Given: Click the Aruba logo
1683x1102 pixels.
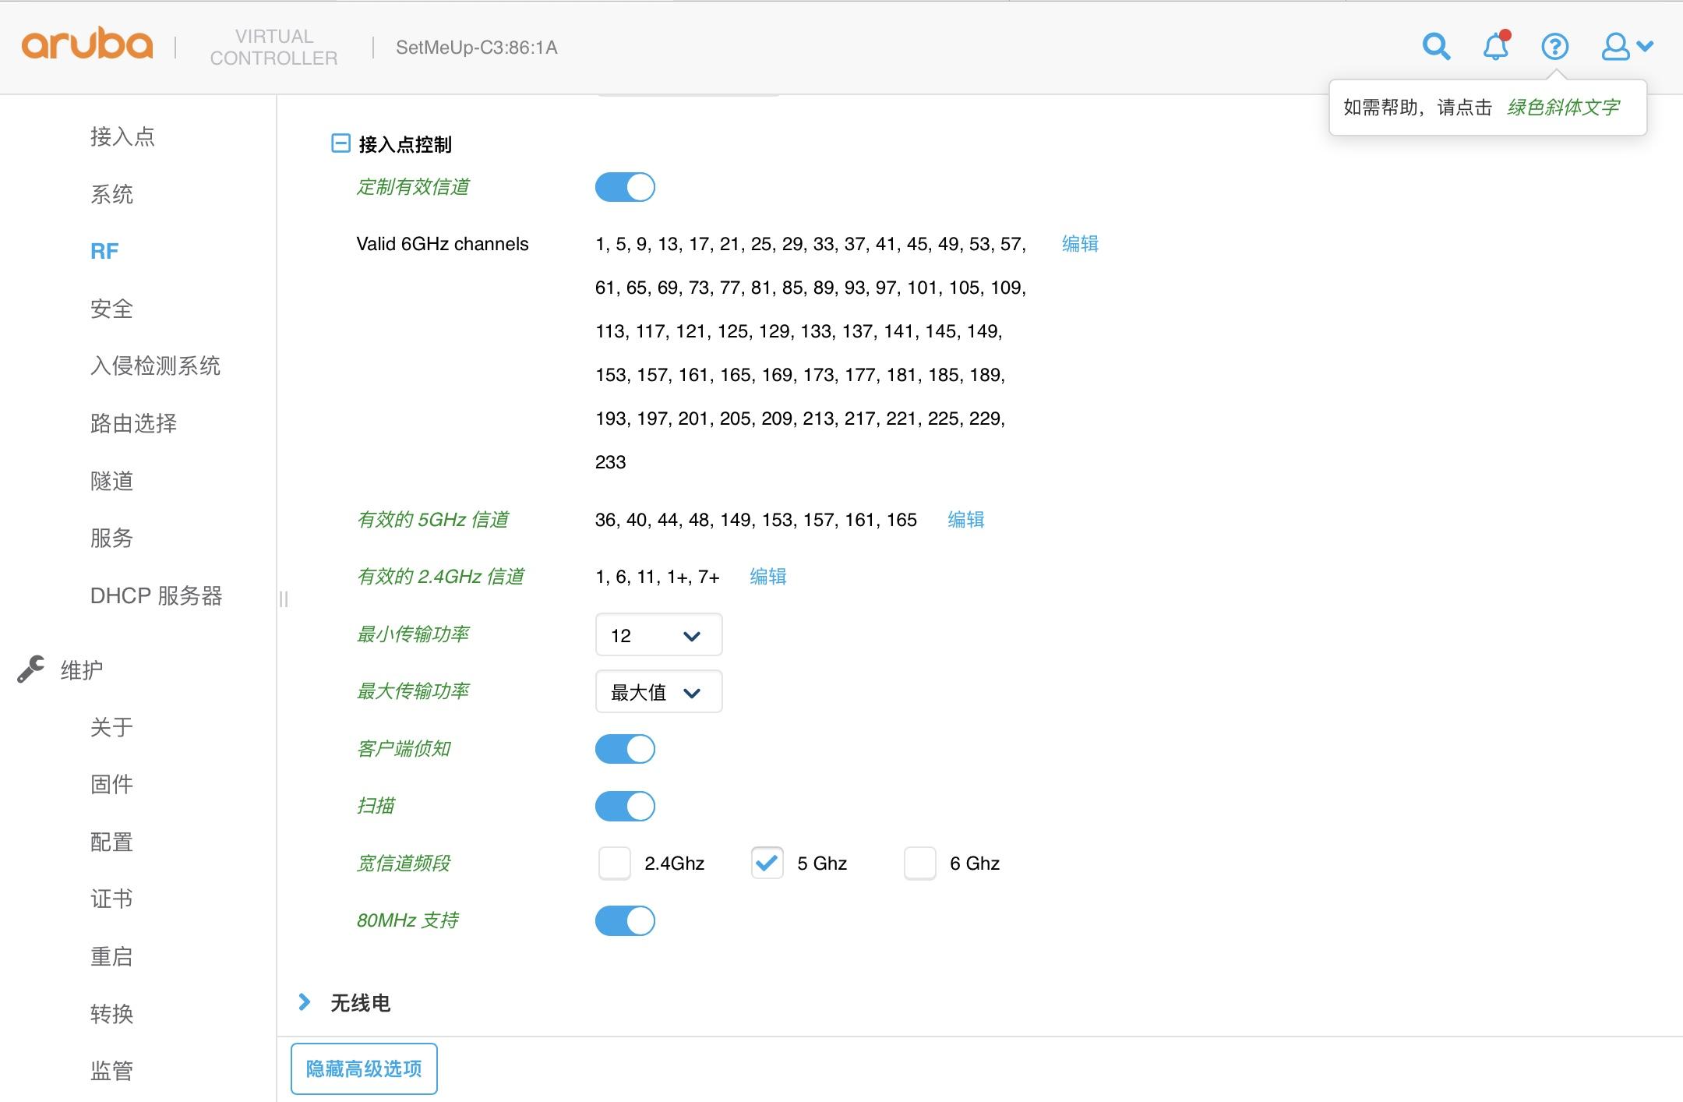Looking at the screenshot, I should pyautogui.click(x=87, y=44).
